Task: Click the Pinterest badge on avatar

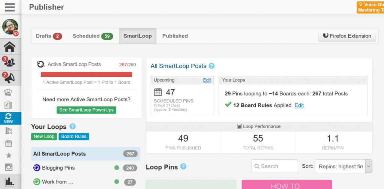Action: (16, 34)
